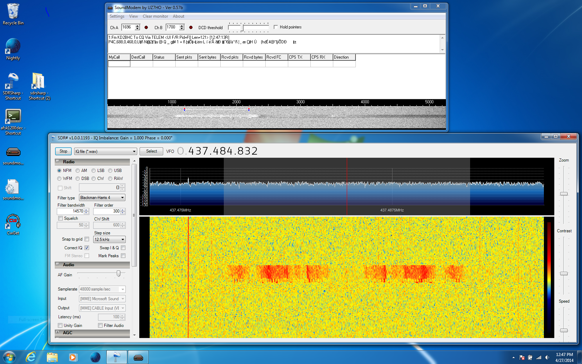Click the Select file button

151,151
